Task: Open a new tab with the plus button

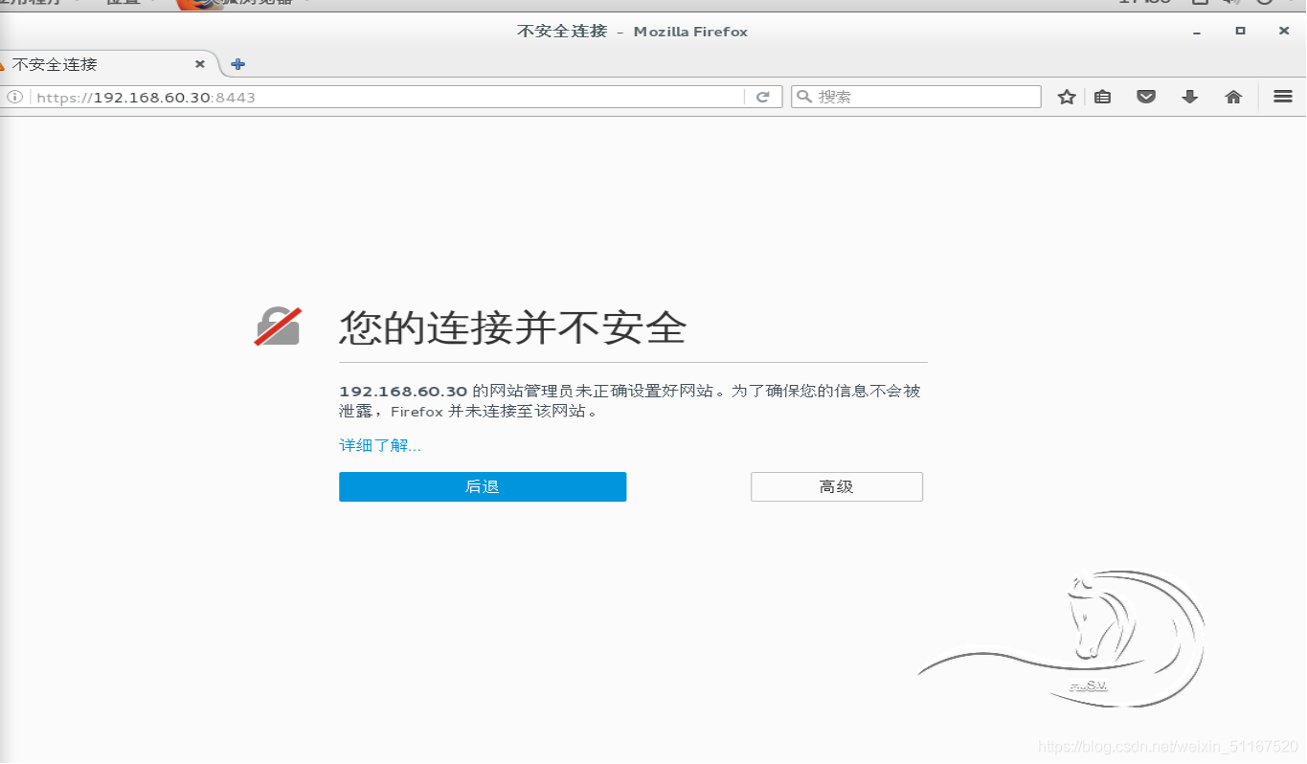Action: coord(238,64)
